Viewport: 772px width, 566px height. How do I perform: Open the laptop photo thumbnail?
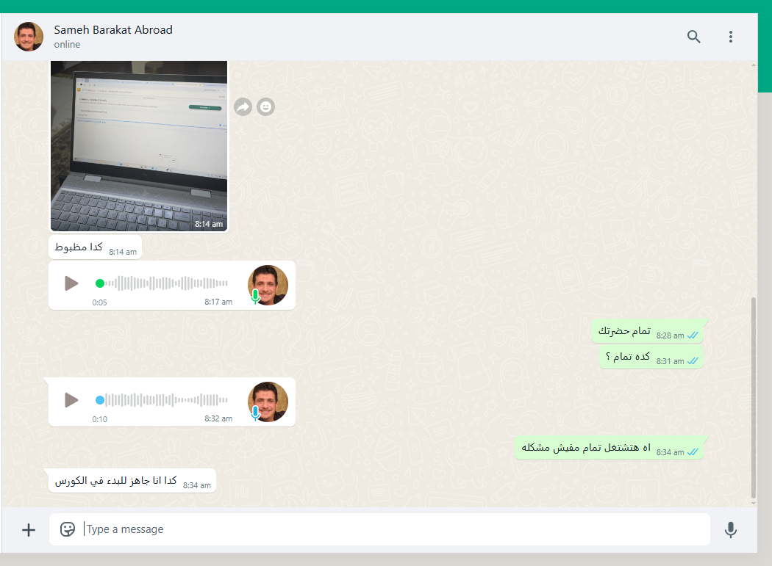(139, 146)
